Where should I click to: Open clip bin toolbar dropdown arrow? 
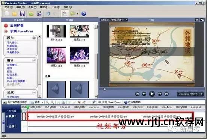[77, 14]
